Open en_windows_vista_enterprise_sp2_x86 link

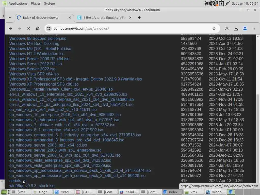point(60,166)
